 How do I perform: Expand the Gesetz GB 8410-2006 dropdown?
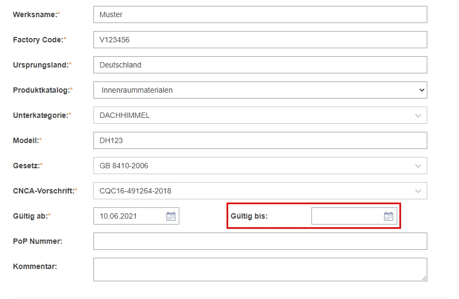(260, 166)
